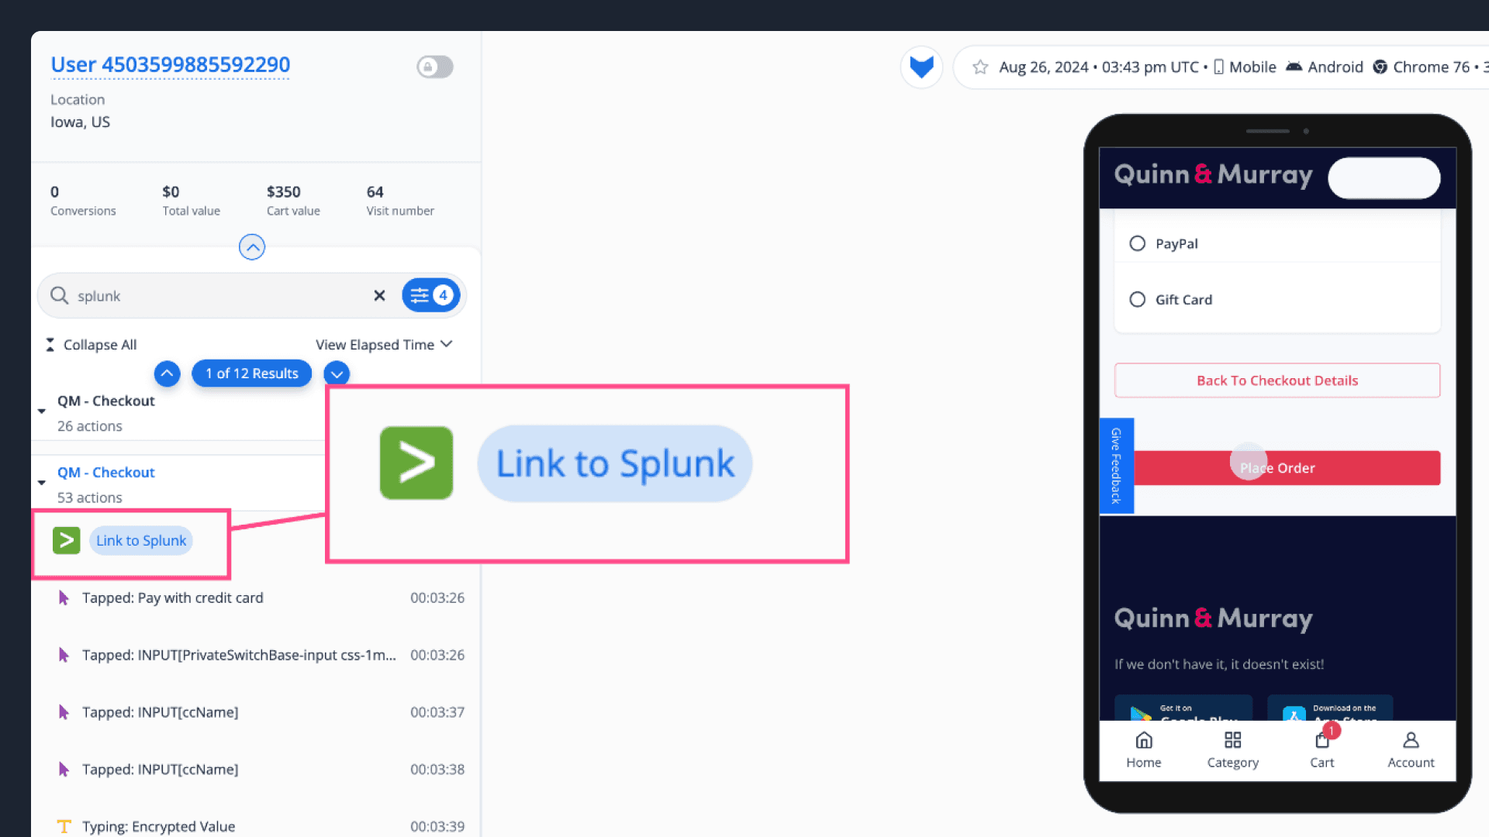Click the Link to Splunk icon
The image size is (1489, 837).
click(67, 539)
